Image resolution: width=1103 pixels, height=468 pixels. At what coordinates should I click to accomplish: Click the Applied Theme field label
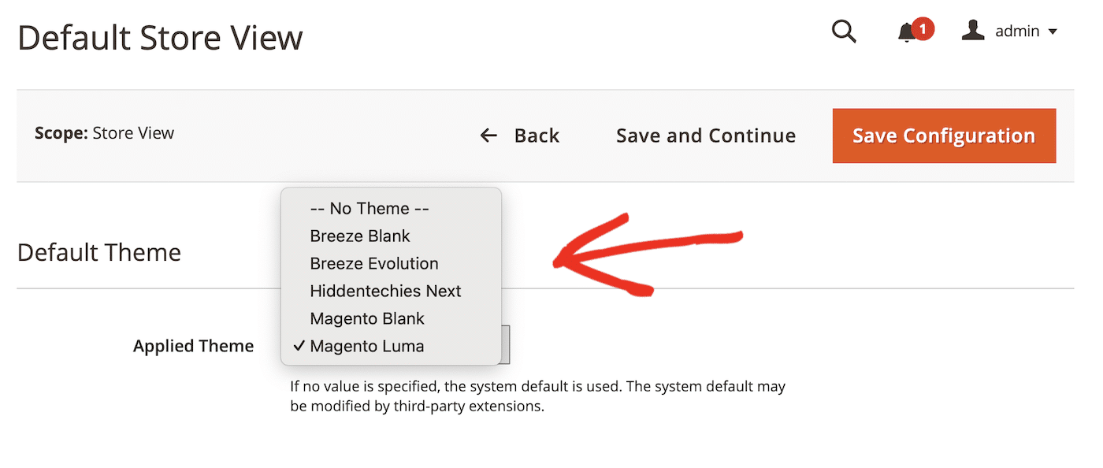pos(193,346)
